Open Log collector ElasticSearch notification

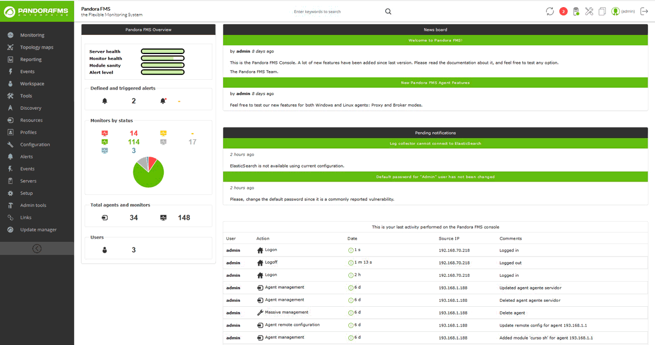[436, 144]
